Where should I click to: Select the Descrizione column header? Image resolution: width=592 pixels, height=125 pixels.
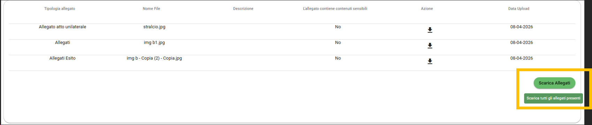[x=243, y=9]
